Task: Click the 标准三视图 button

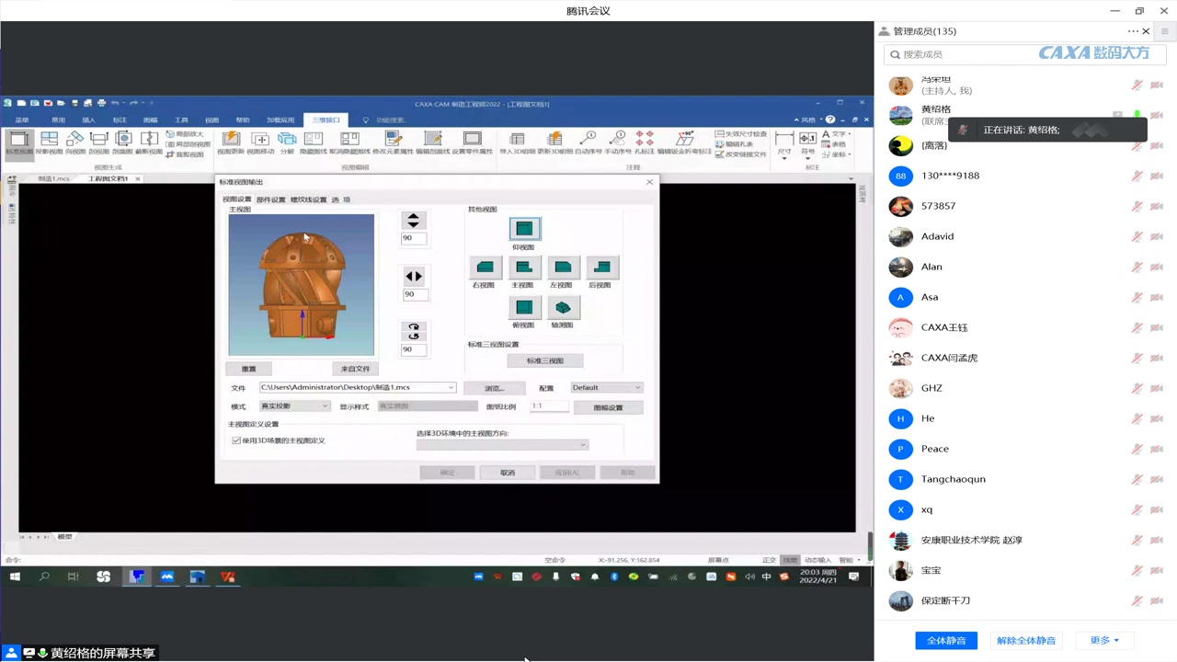Action: click(x=544, y=360)
